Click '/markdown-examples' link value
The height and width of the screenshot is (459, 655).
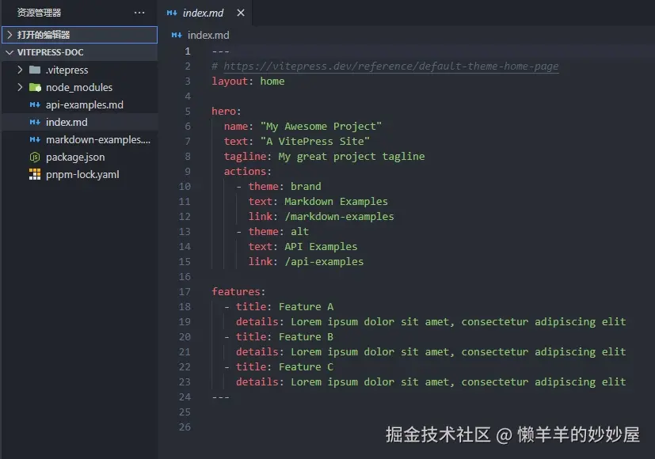339,217
